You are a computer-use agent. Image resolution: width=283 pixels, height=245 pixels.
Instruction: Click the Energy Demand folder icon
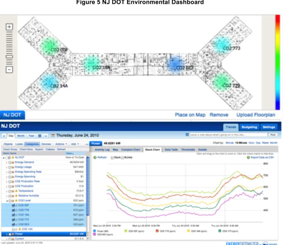click(13, 163)
